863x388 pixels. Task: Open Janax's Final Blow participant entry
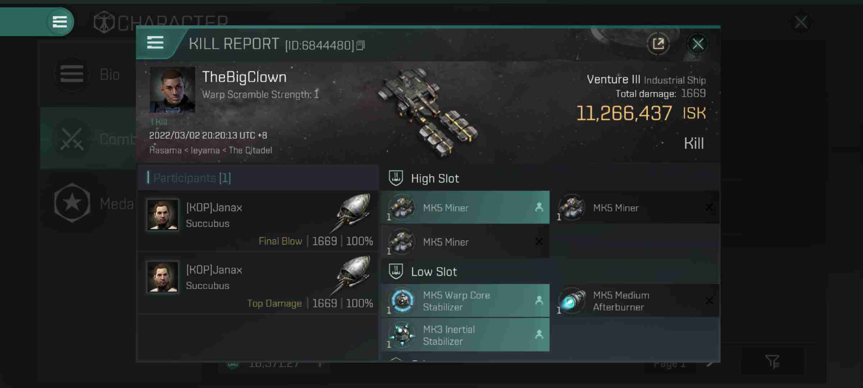258,221
